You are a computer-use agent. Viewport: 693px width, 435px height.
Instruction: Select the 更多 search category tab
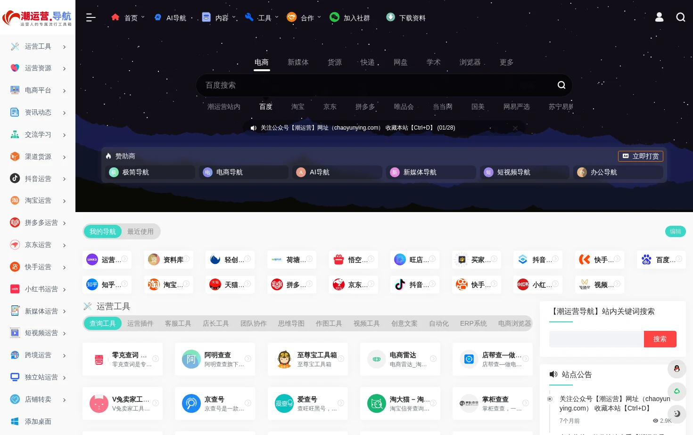[506, 62]
